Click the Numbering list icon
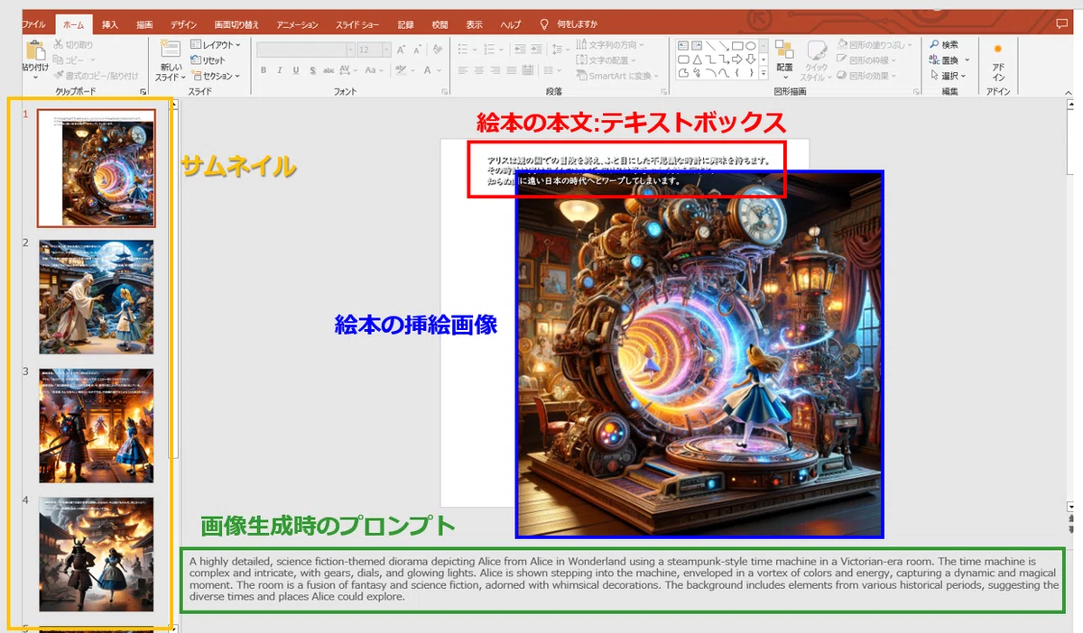 [x=488, y=49]
